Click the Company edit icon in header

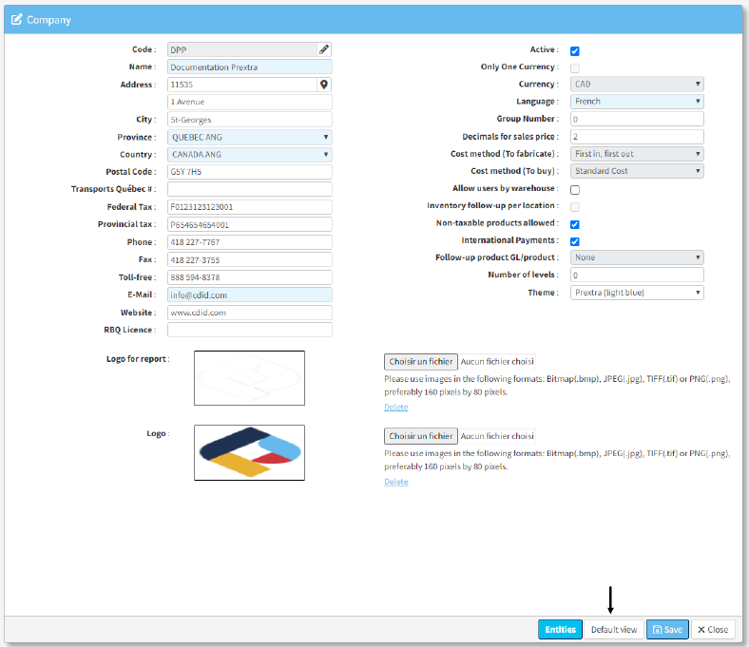16,19
